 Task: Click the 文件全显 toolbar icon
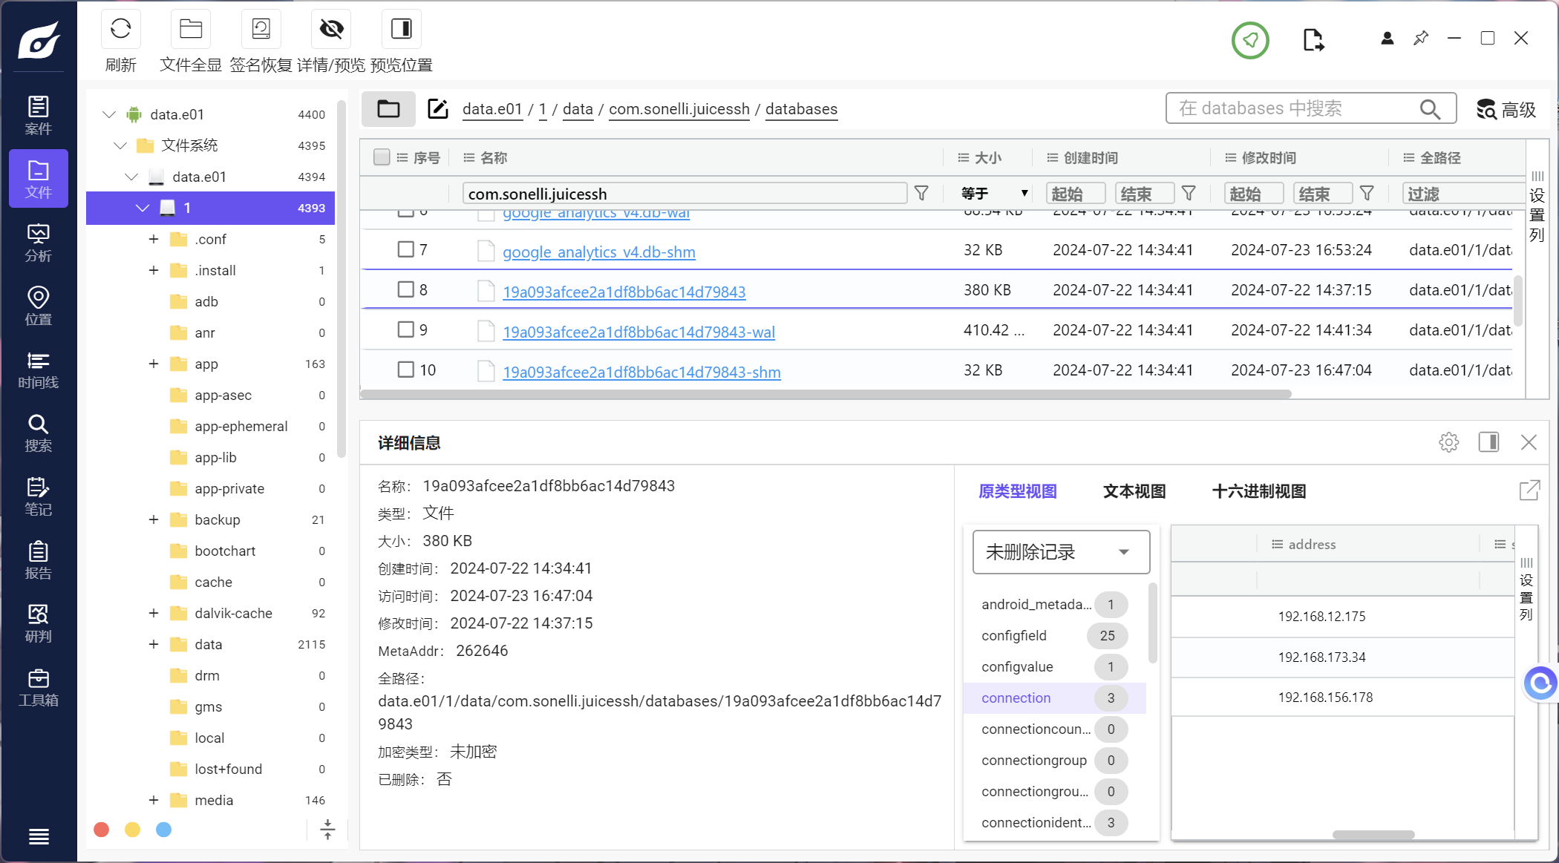(191, 29)
